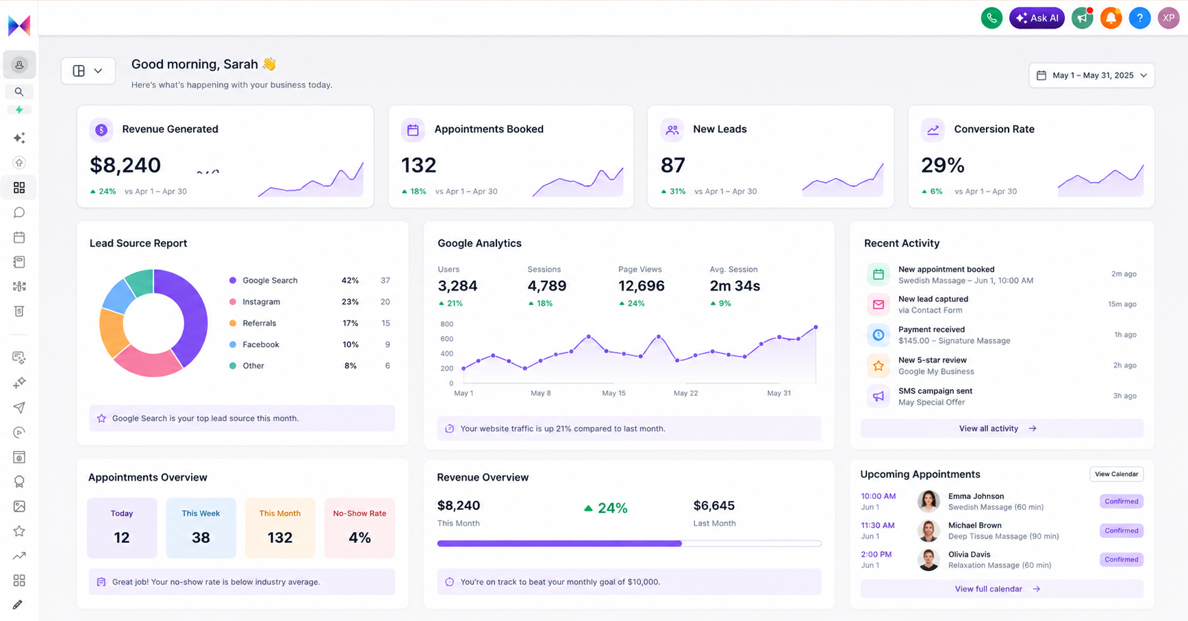The image size is (1188, 621).
Task: Open the green megaphone announcements icon
Action: [1083, 18]
